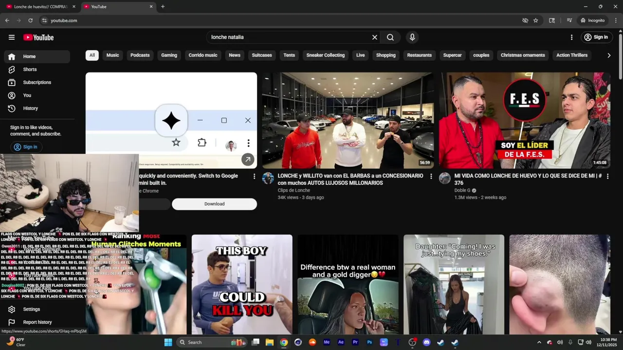Reload the YouTube page
This screenshot has width=623, height=350.
[x=30, y=20]
